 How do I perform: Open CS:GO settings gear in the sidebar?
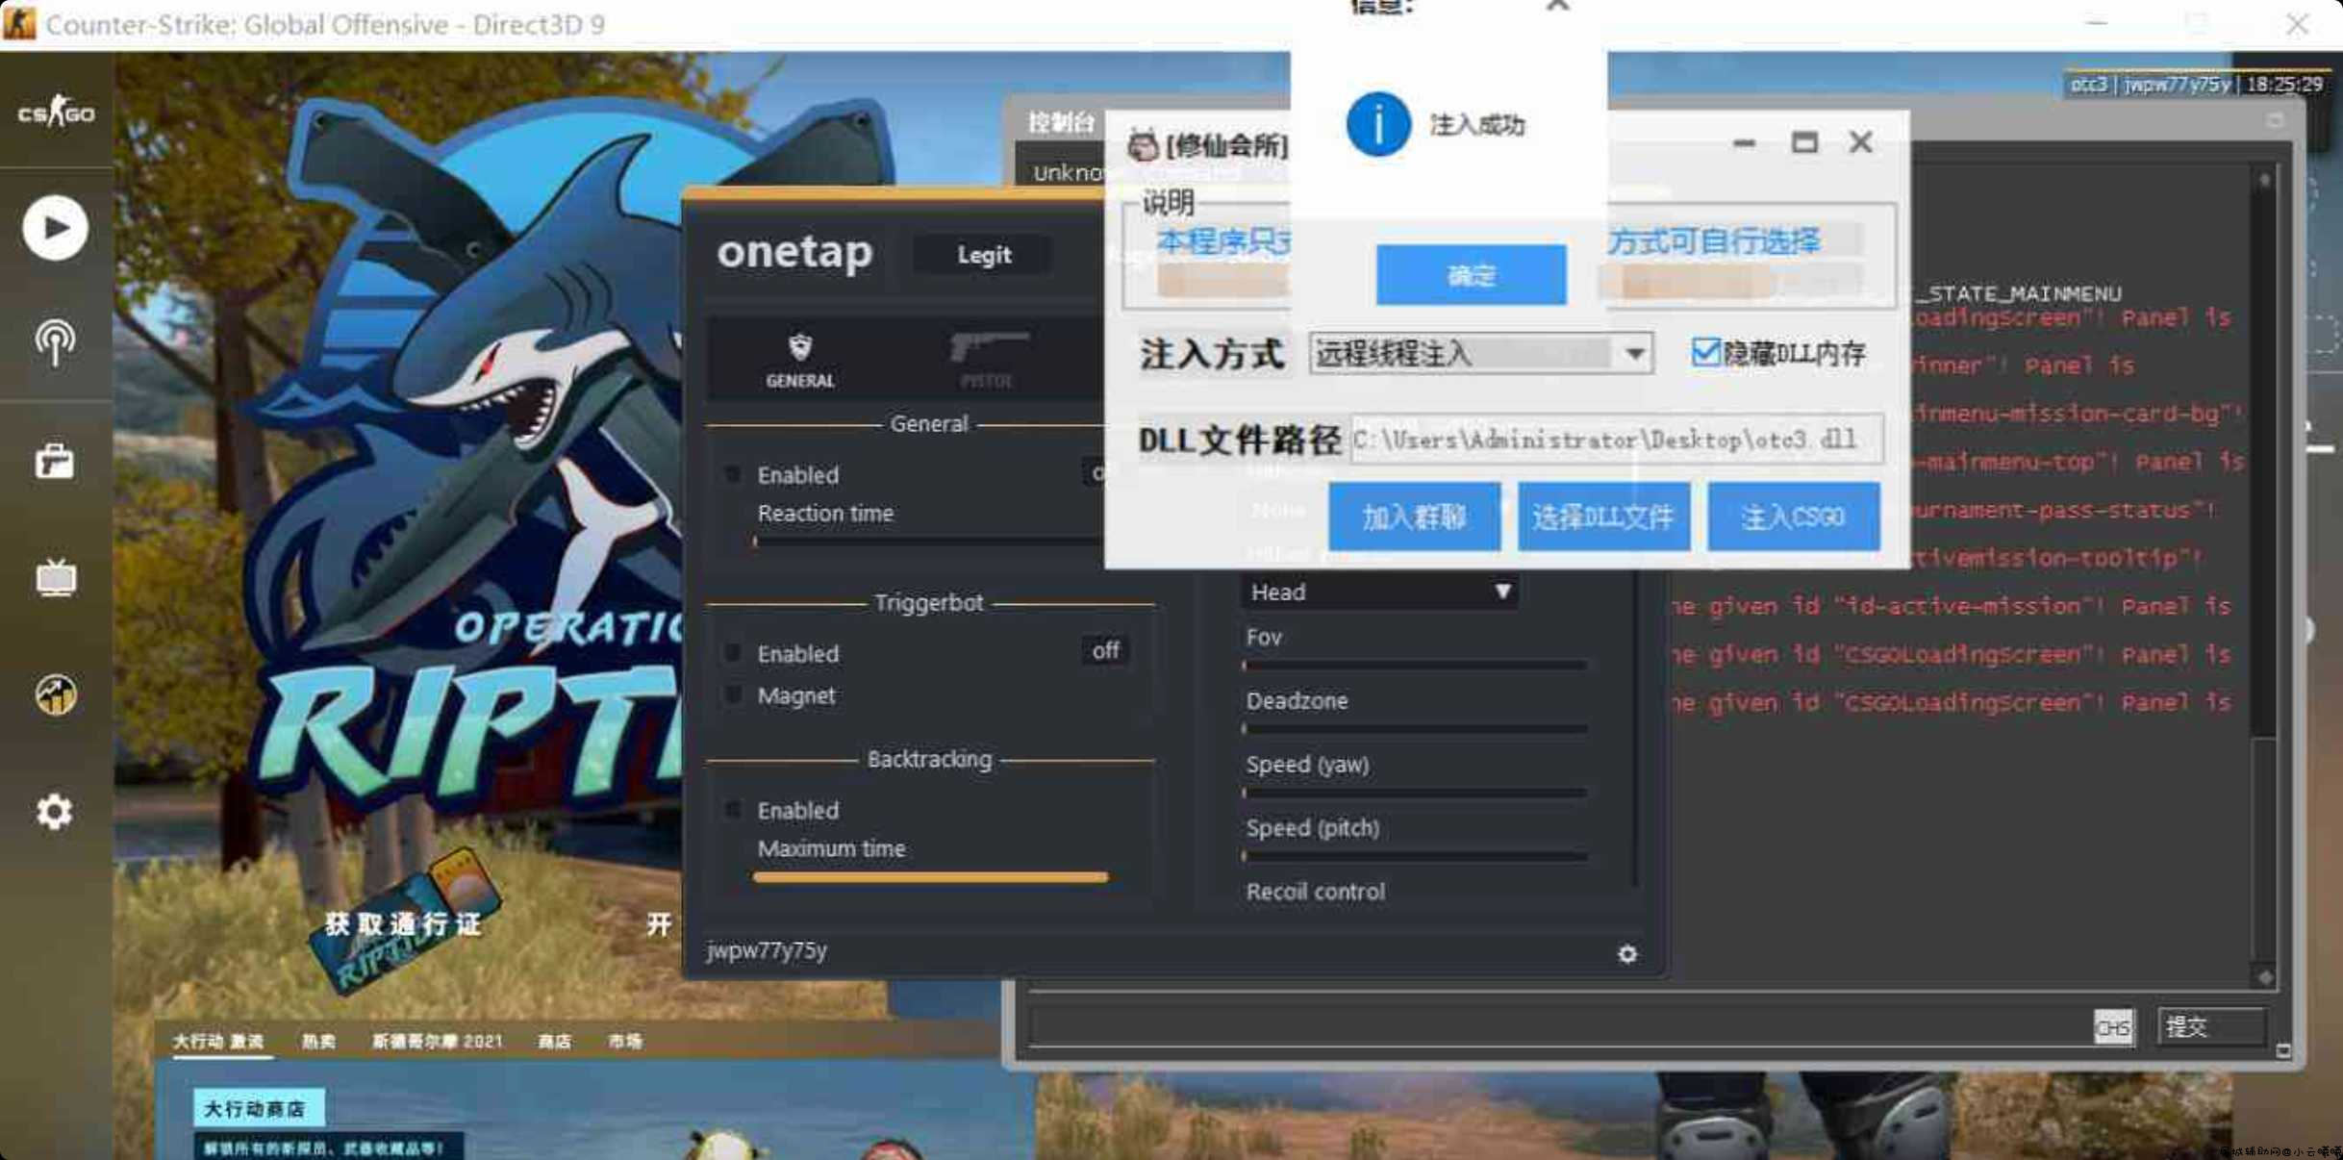[x=55, y=812]
